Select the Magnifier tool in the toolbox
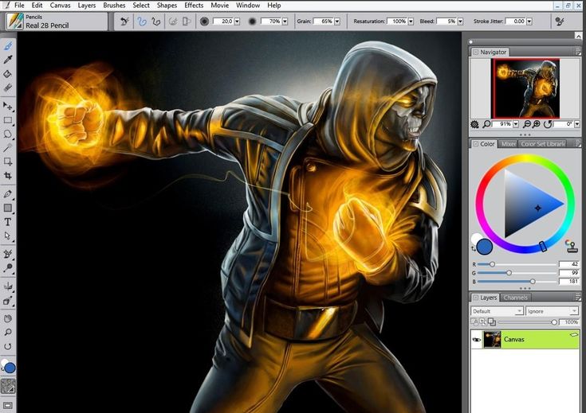Viewport: 586px width, 413px height. (8, 333)
